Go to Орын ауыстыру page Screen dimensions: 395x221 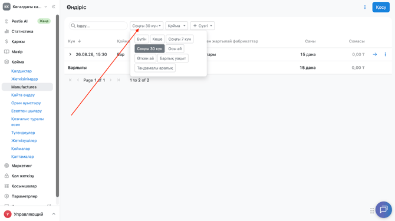(x=26, y=103)
